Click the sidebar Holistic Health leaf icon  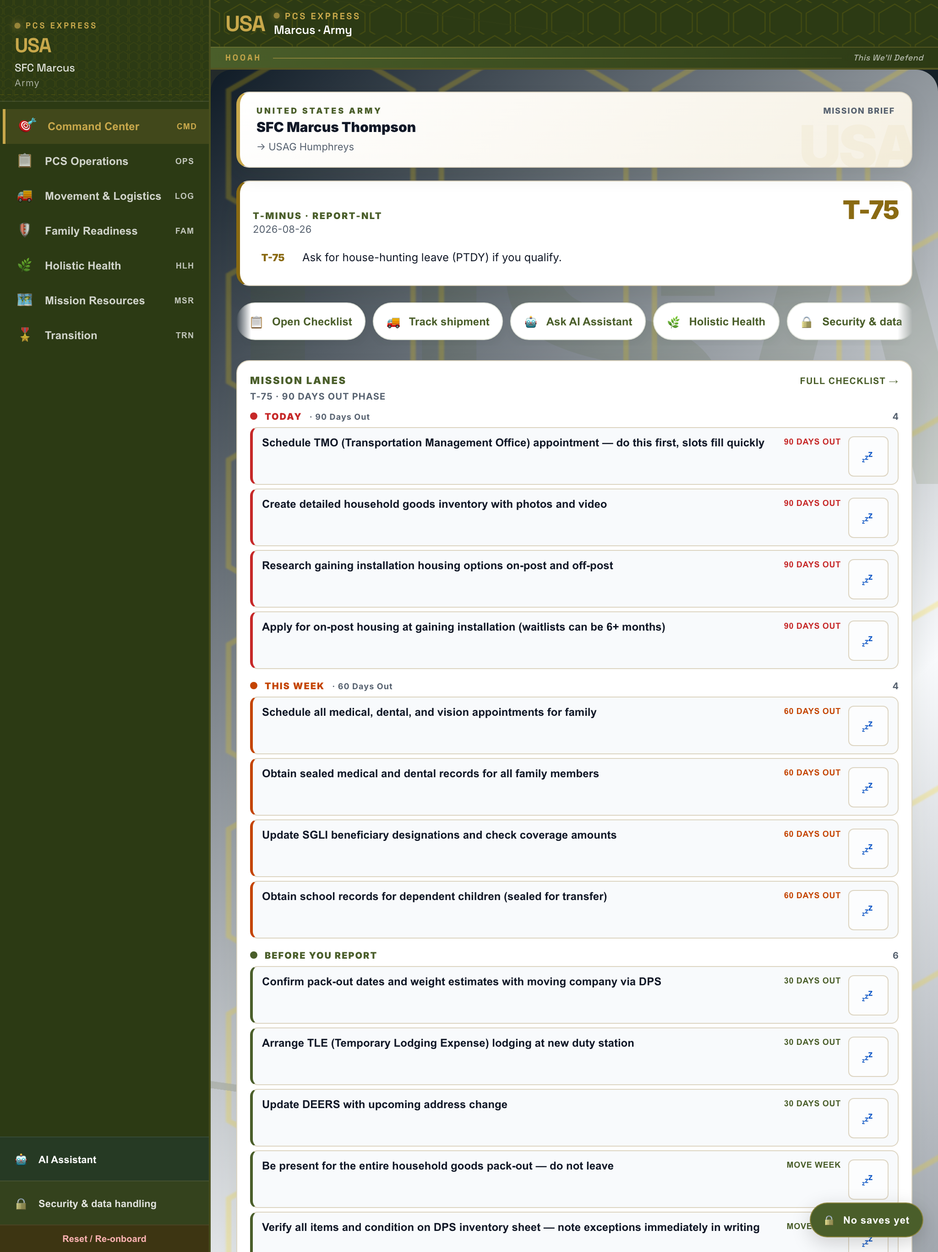click(x=25, y=265)
